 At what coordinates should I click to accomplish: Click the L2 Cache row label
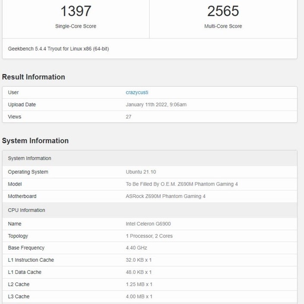[x=19, y=285]
